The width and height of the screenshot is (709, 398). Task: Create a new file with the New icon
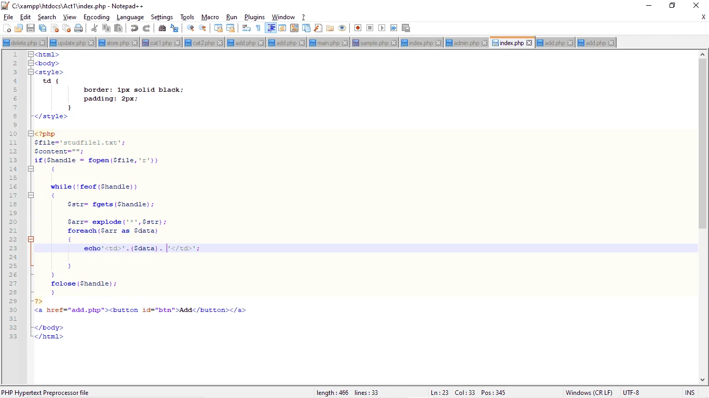(7, 28)
